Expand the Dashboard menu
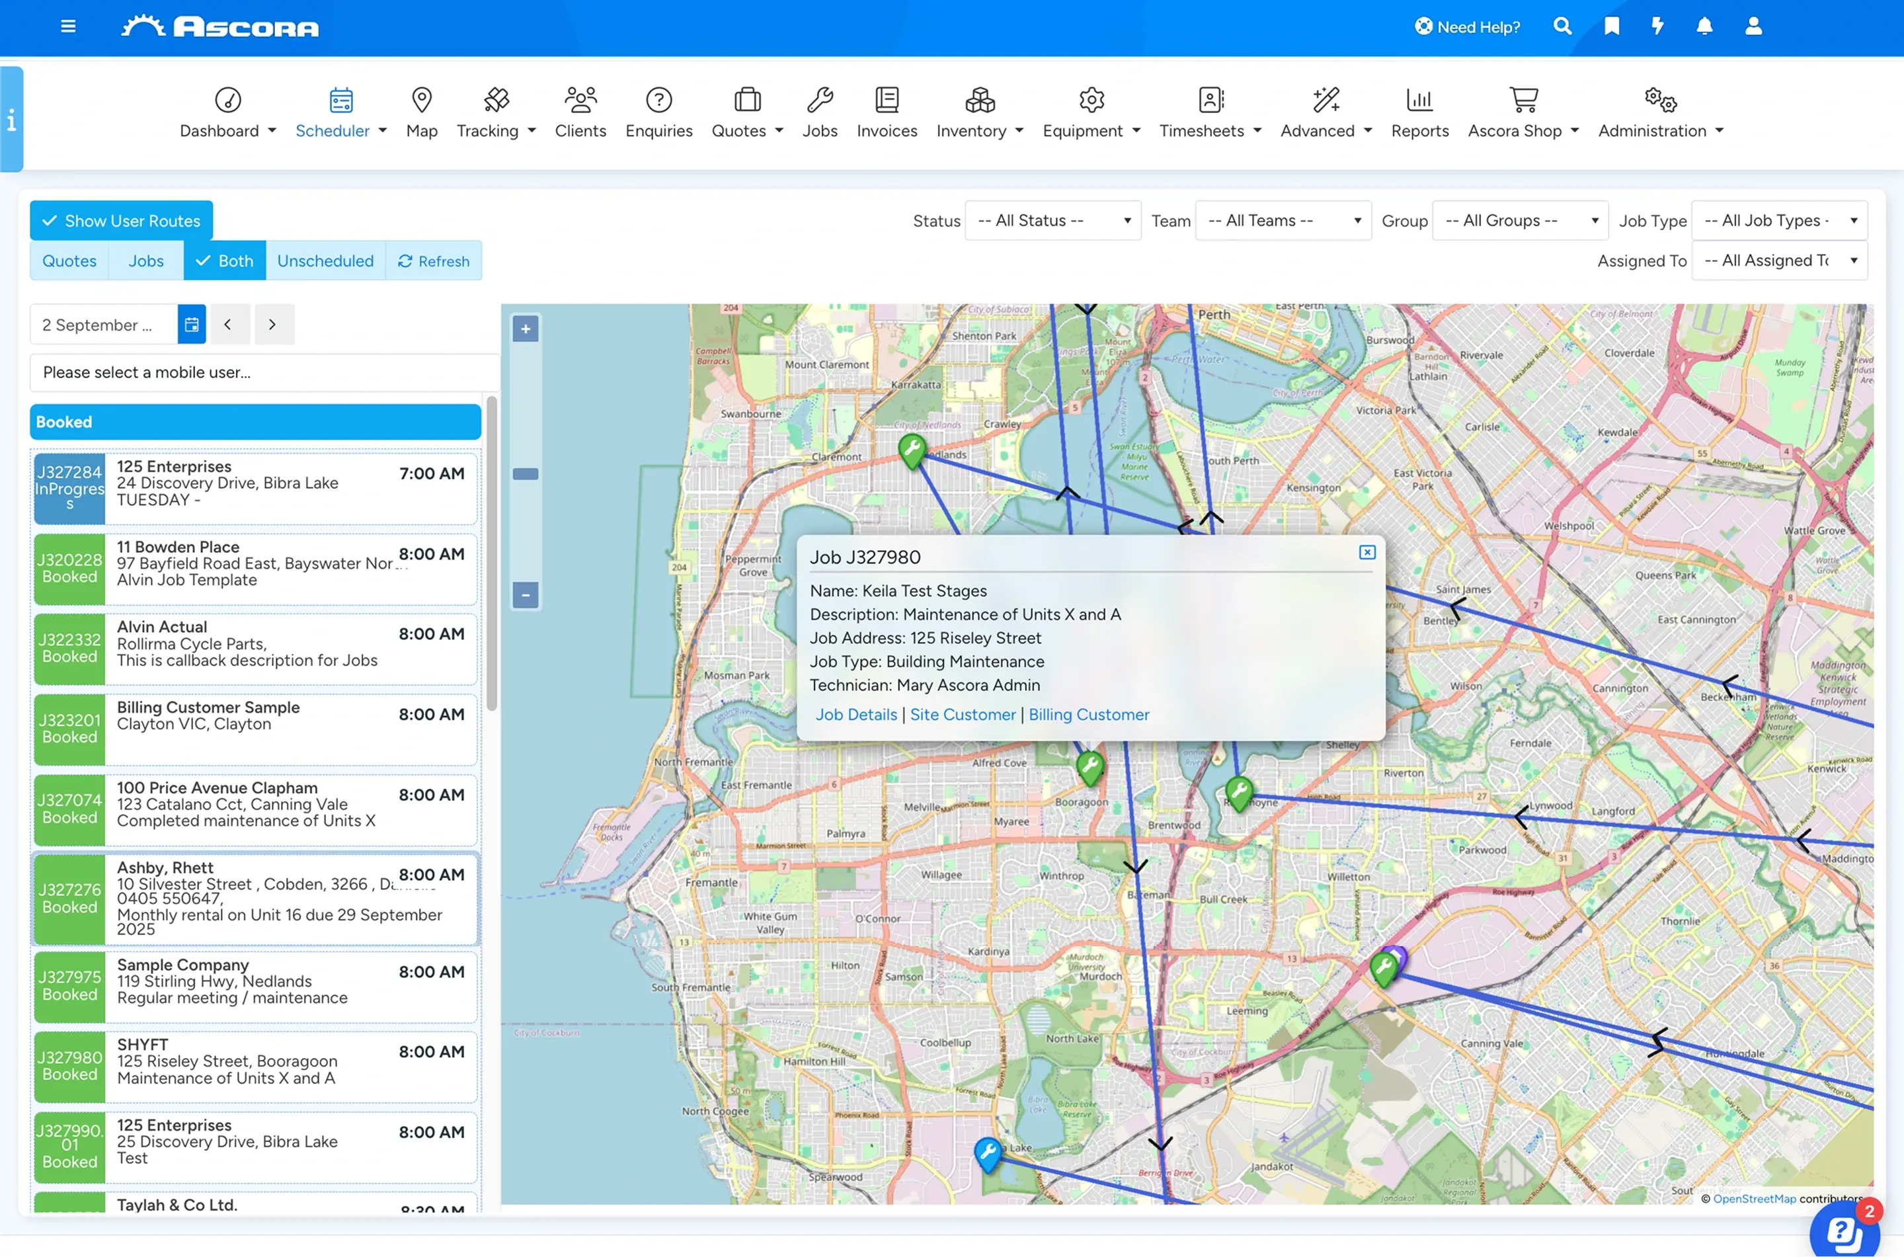This screenshot has width=1904, height=1257. click(228, 112)
